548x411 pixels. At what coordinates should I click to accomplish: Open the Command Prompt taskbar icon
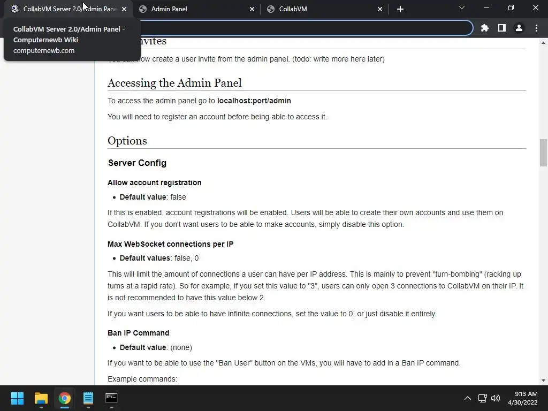tap(111, 398)
